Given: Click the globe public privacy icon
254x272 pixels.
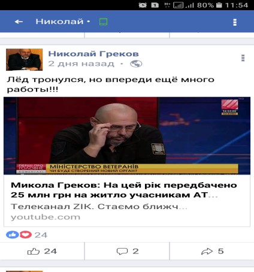Looking at the screenshot, I should pyautogui.click(x=136, y=64).
